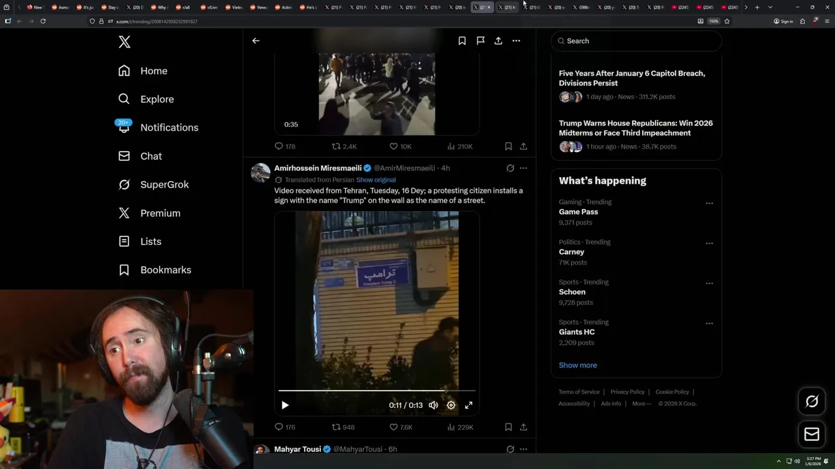Bookmark this page with star icon
The image size is (835, 469).
point(727,21)
